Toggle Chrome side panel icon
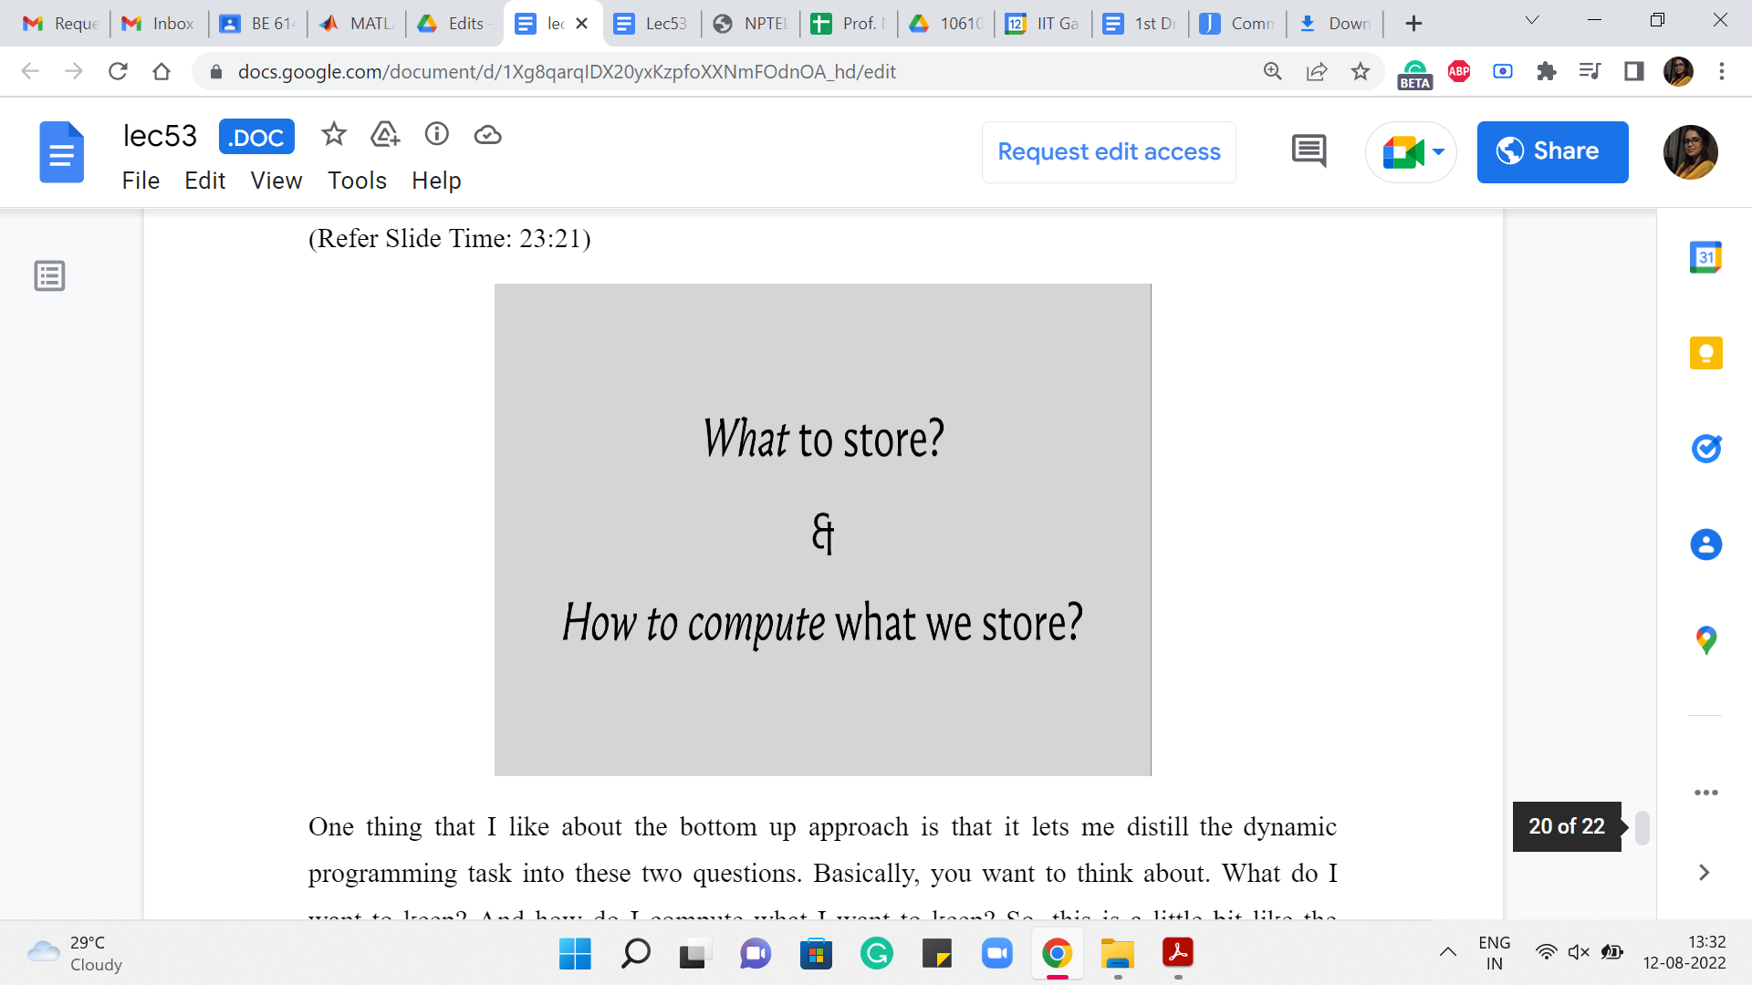 1633,72
